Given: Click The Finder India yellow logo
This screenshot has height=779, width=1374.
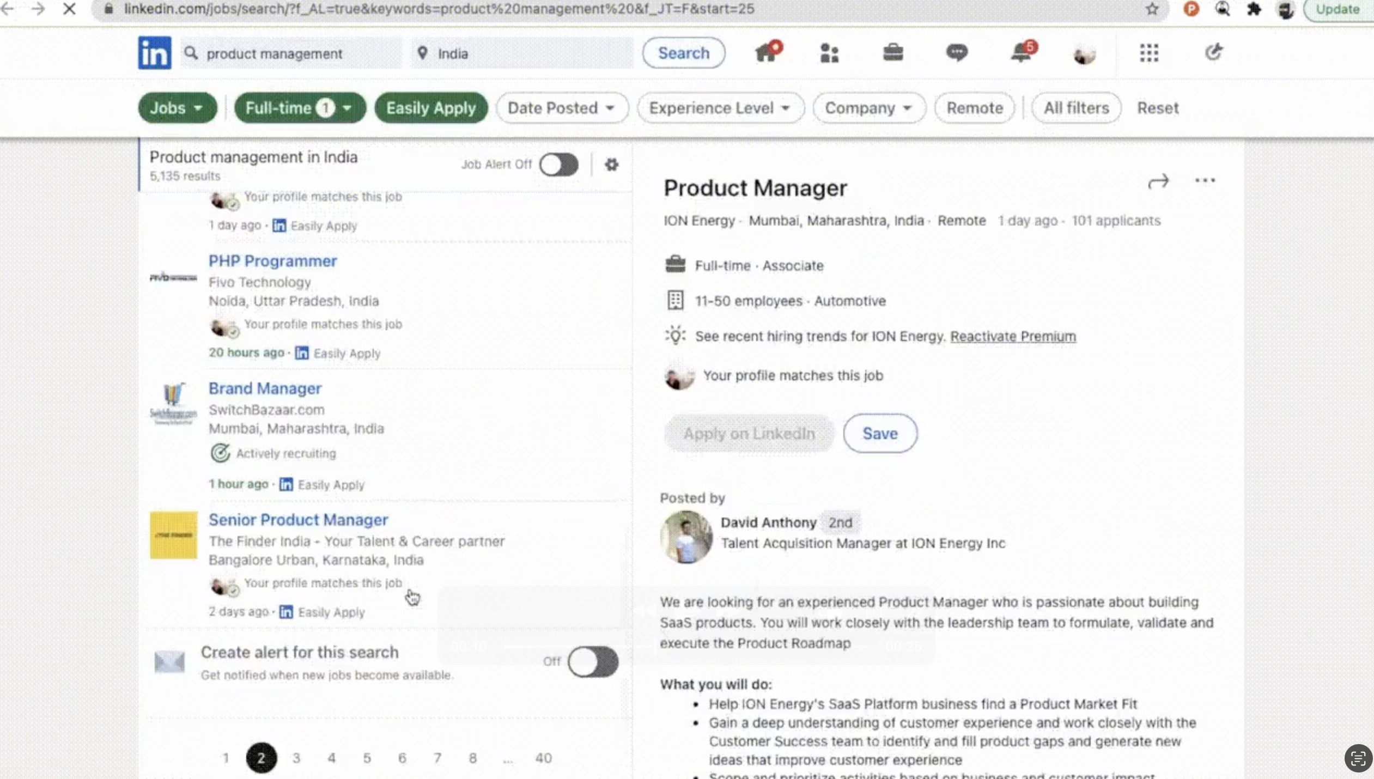Looking at the screenshot, I should (173, 535).
